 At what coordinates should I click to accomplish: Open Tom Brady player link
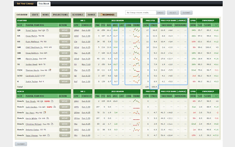tap(30, 101)
